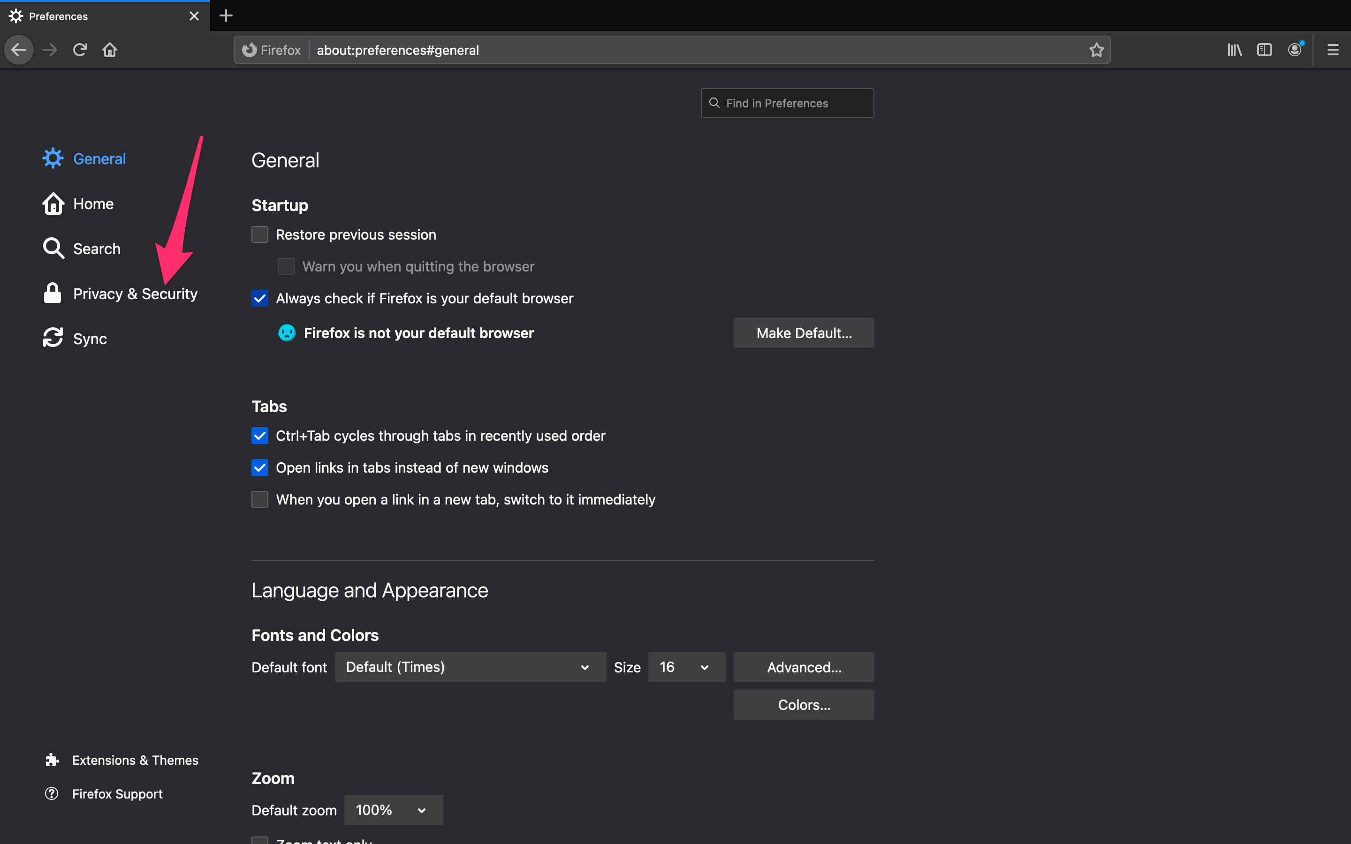The width and height of the screenshot is (1351, 844).
Task: Open the Default zoom dropdown
Action: click(393, 810)
